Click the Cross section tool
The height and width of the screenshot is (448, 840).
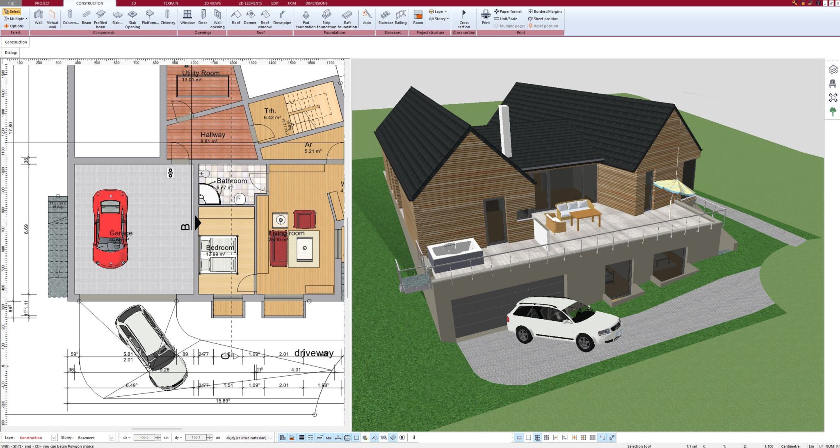pyautogui.click(x=464, y=16)
